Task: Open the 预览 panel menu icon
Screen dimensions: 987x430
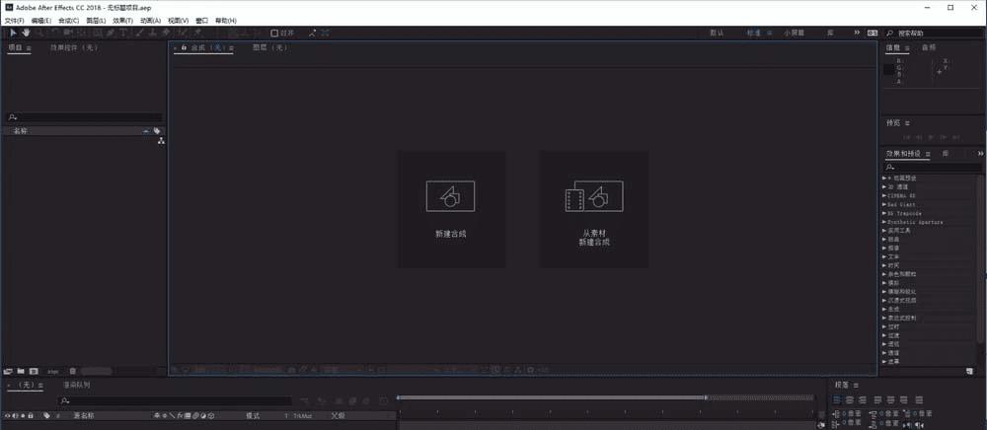Action: pos(907,123)
